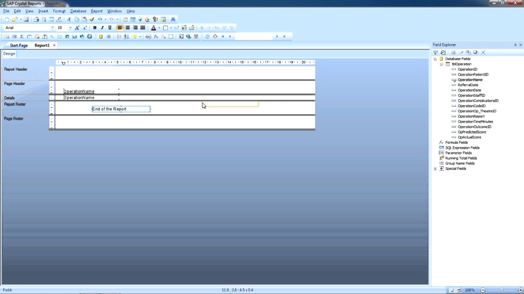The height and width of the screenshot is (294, 524).
Task: Click the Undo arrow icon
Action: (99, 19)
